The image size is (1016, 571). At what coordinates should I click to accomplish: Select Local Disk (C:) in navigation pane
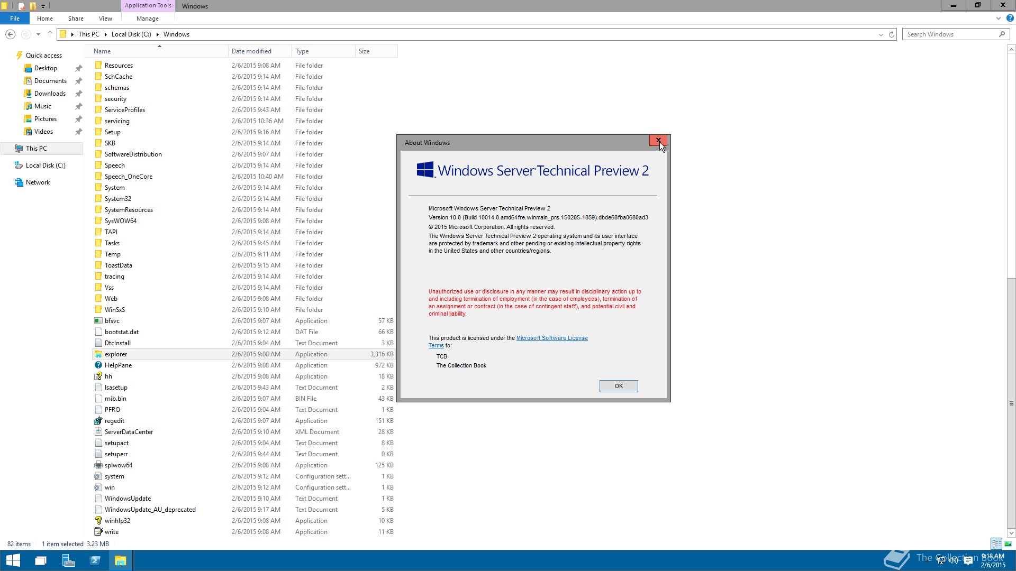coord(46,165)
